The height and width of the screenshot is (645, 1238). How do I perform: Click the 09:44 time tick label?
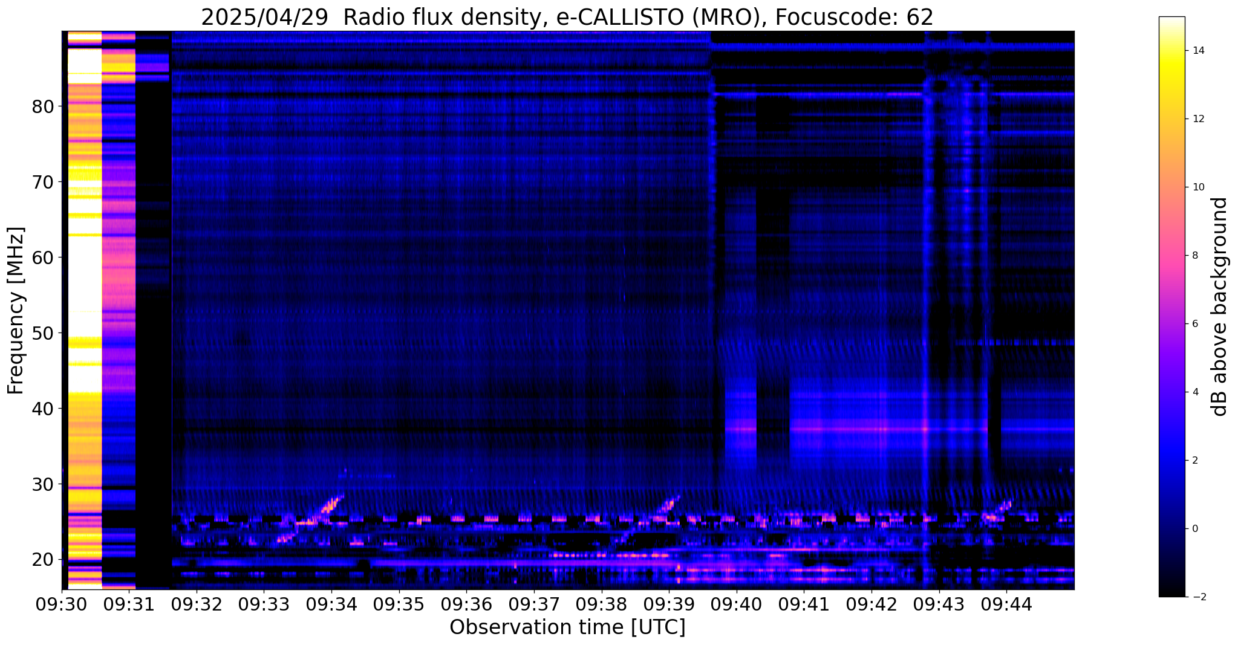click(1006, 604)
